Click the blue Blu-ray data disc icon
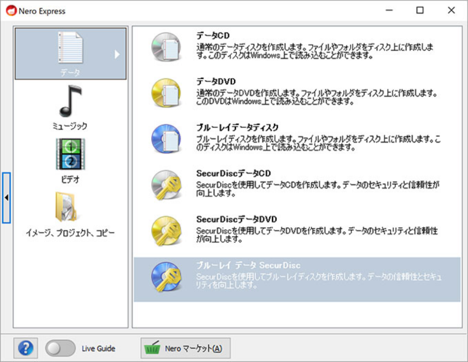Viewport: 468px width, 362px height. 167,139
